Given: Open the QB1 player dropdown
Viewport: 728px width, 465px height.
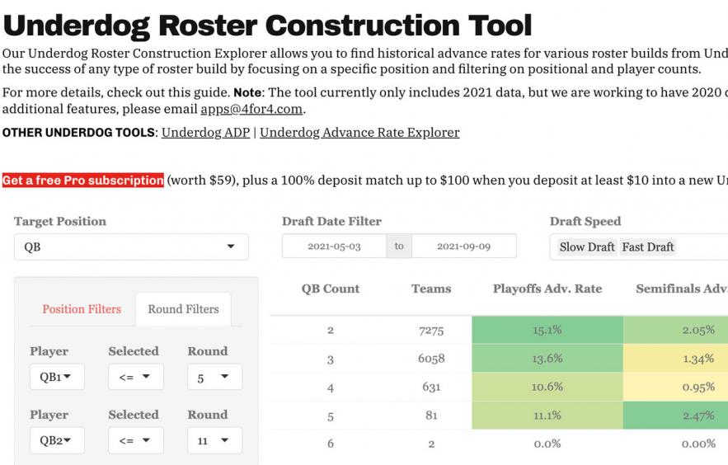Looking at the screenshot, I should pos(57,377).
